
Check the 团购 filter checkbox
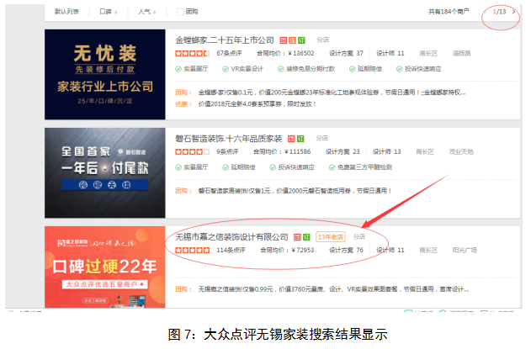coord(180,12)
